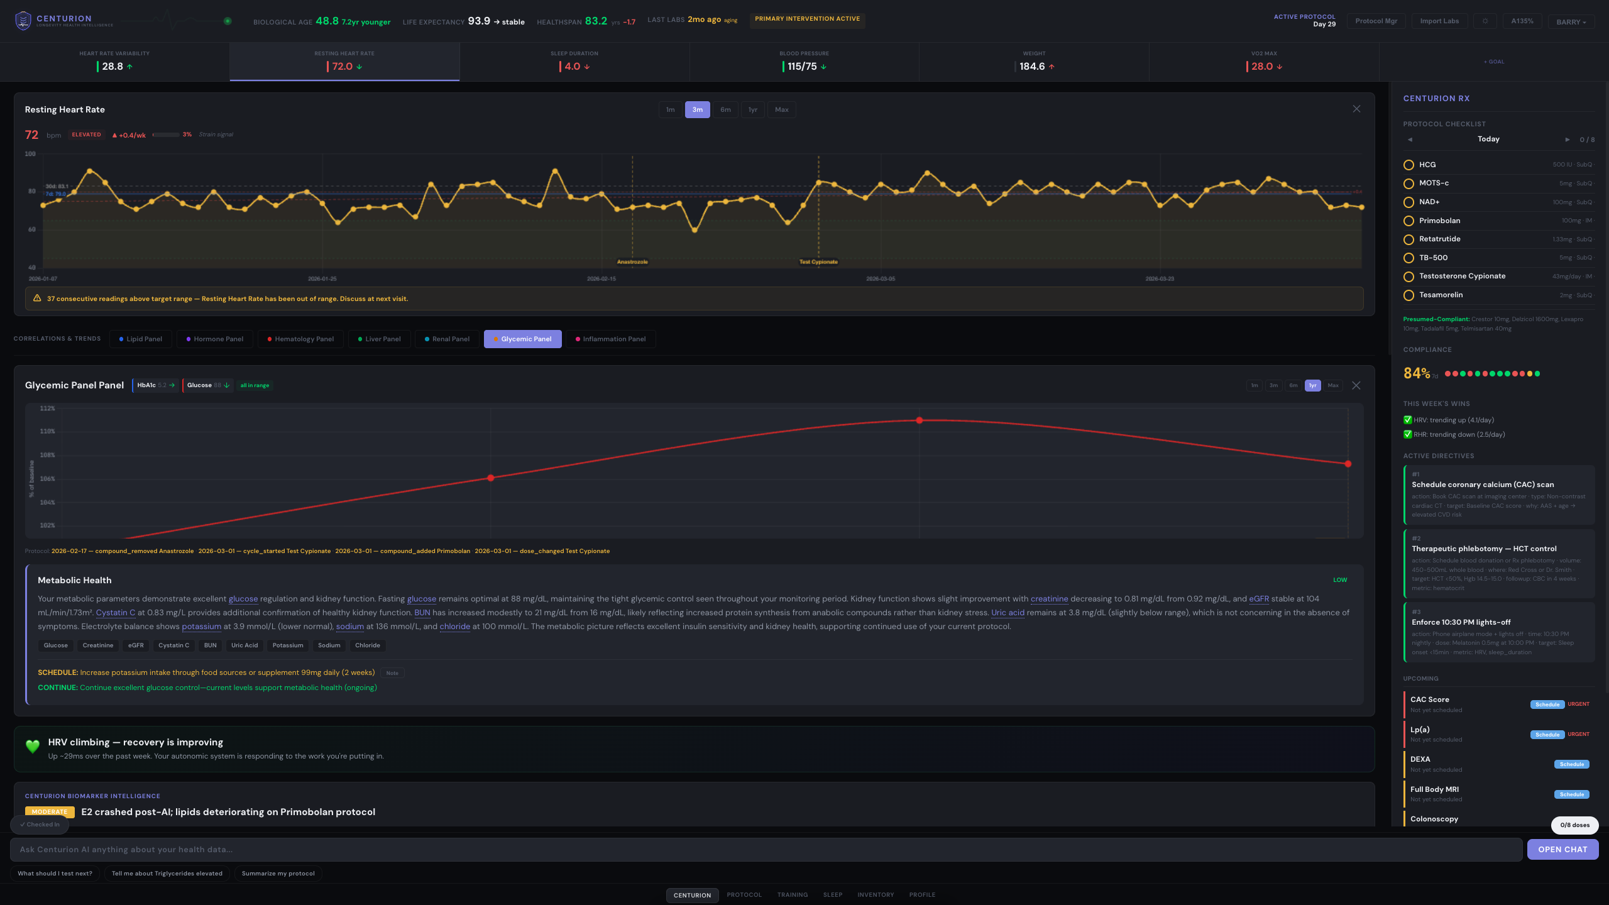The image size is (1609, 905).
Task: Click the Import Labs button
Action: coord(1439,21)
